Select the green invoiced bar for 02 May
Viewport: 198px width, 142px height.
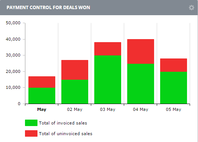[x=75, y=92]
